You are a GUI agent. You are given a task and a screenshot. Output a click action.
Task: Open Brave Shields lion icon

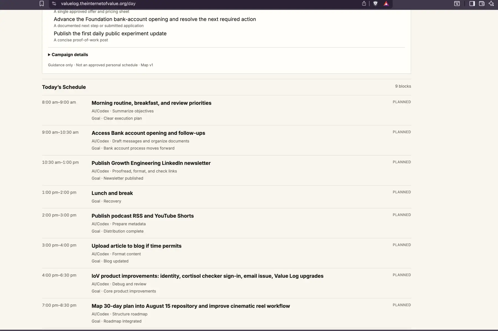click(x=375, y=4)
